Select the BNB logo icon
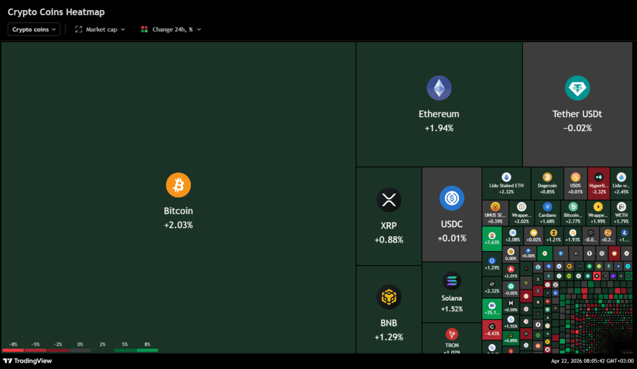The width and height of the screenshot is (637, 369). click(389, 297)
